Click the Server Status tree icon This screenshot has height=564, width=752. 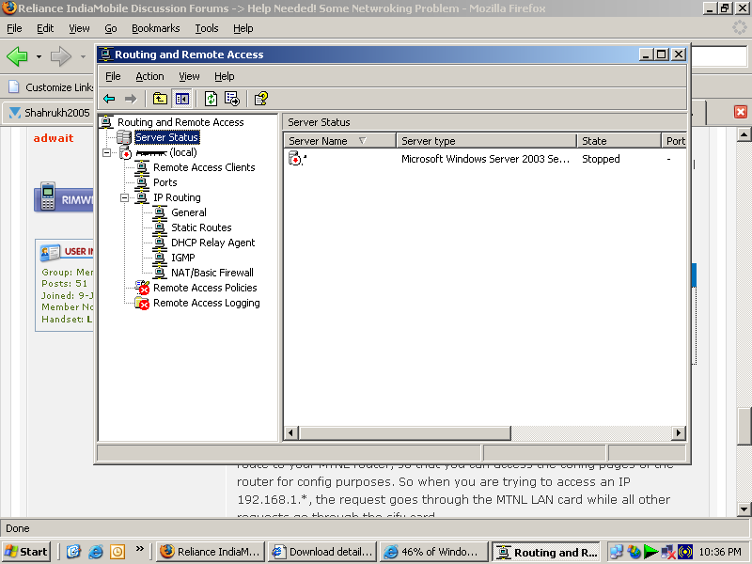coord(124,137)
